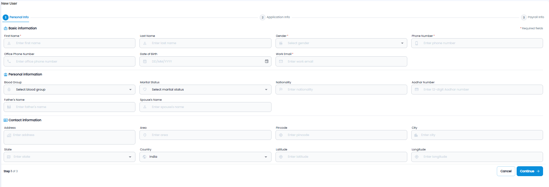Click the small calendar icon before DD/MM/YYYY
The width and height of the screenshot is (549, 187).
(145, 62)
